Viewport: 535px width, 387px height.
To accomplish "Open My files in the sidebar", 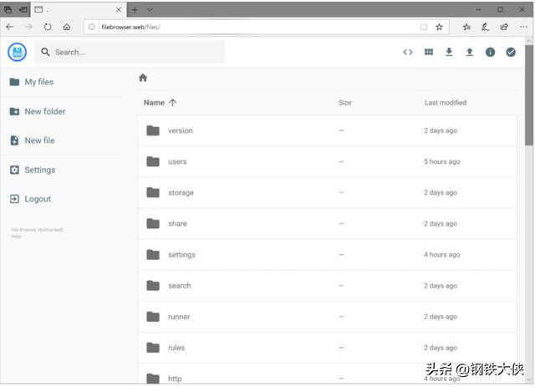I will (x=38, y=82).
